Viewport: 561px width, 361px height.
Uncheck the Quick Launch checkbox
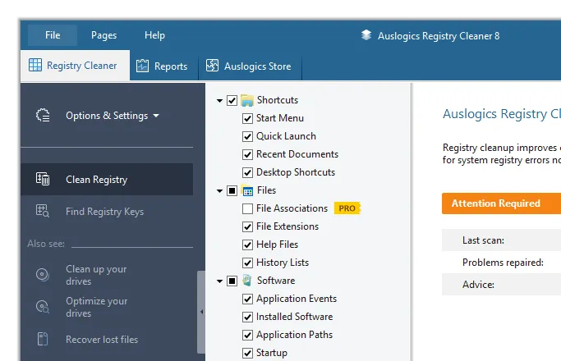point(247,136)
